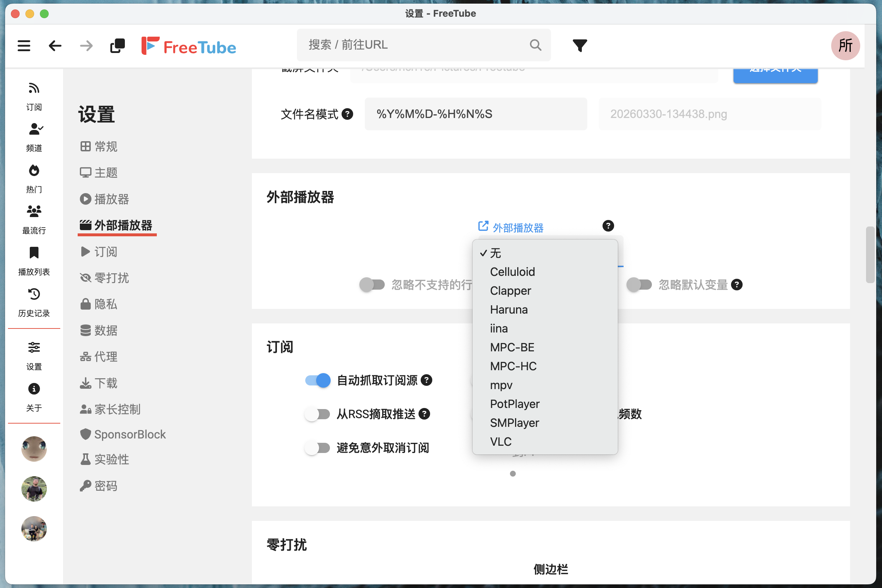Open the search filters funnel icon
Screen dimensions: 882x588
pyautogui.click(x=579, y=45)
